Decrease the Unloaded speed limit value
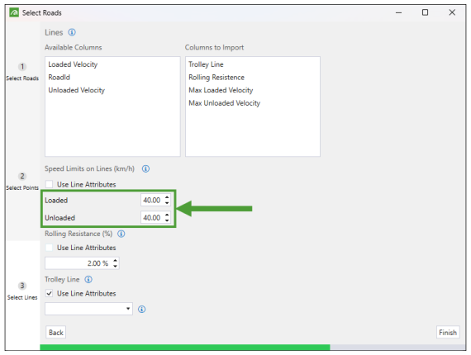This screenshot has height=355, width=471. coord(167,220)
